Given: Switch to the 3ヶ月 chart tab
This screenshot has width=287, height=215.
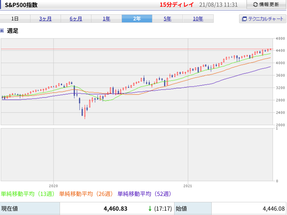Looking at the screenshot, I should click(46, 19).
